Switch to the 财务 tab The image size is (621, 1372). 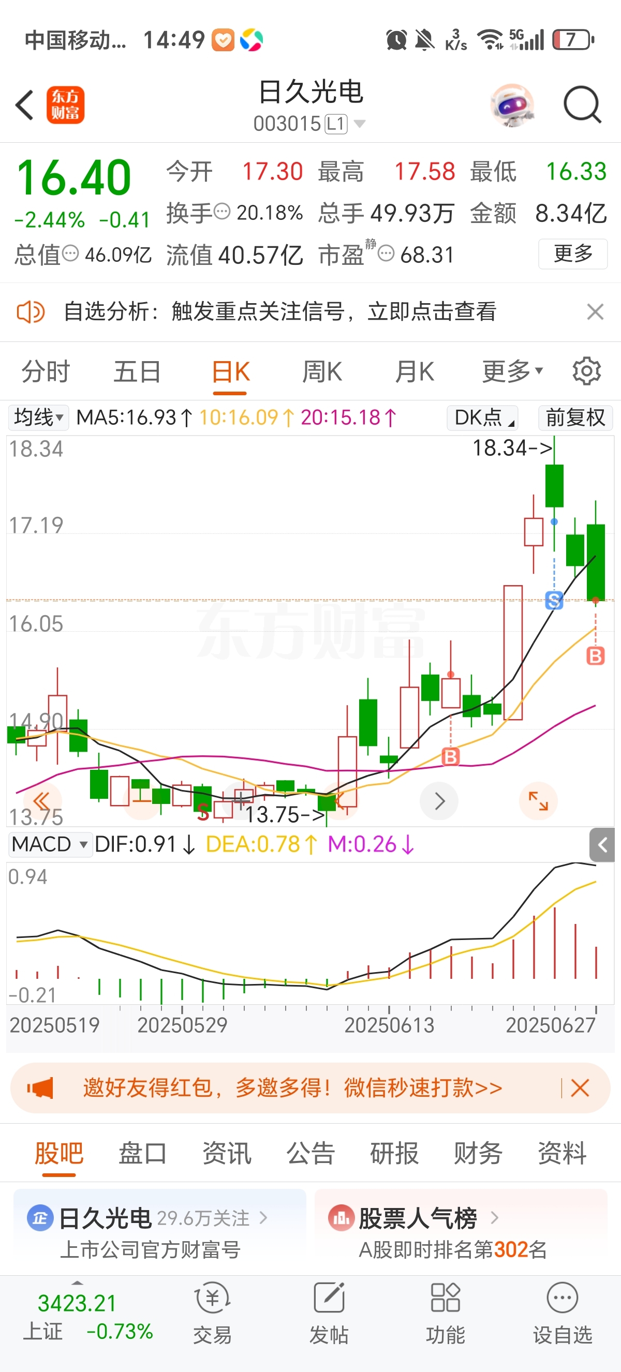coord(478,1154)
